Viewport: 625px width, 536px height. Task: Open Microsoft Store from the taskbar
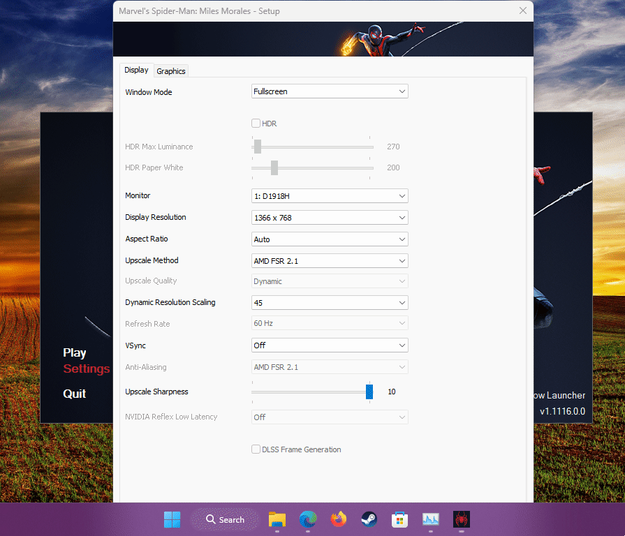click(x=400, y=519)
